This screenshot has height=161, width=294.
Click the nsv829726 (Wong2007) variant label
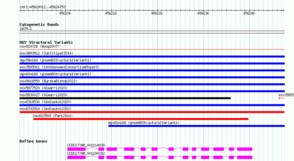tap(40, 46)
